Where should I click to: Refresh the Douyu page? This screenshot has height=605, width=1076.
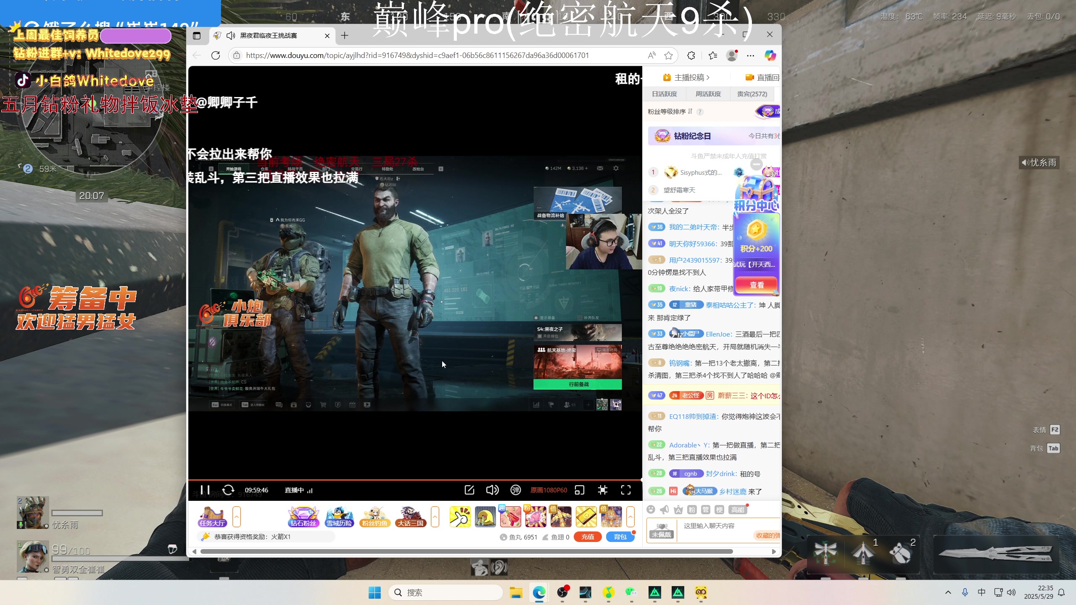pyautogui.click(x=216, y=55)
